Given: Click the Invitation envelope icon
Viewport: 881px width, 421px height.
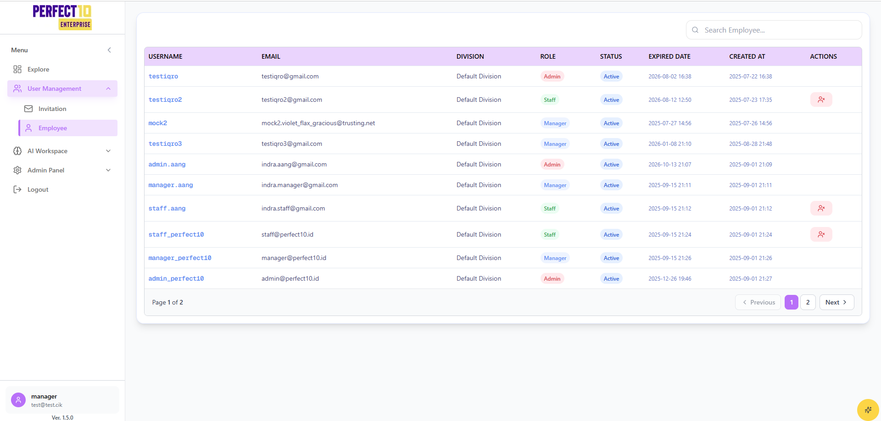Looking at the screenshot, I should [28, 109].
